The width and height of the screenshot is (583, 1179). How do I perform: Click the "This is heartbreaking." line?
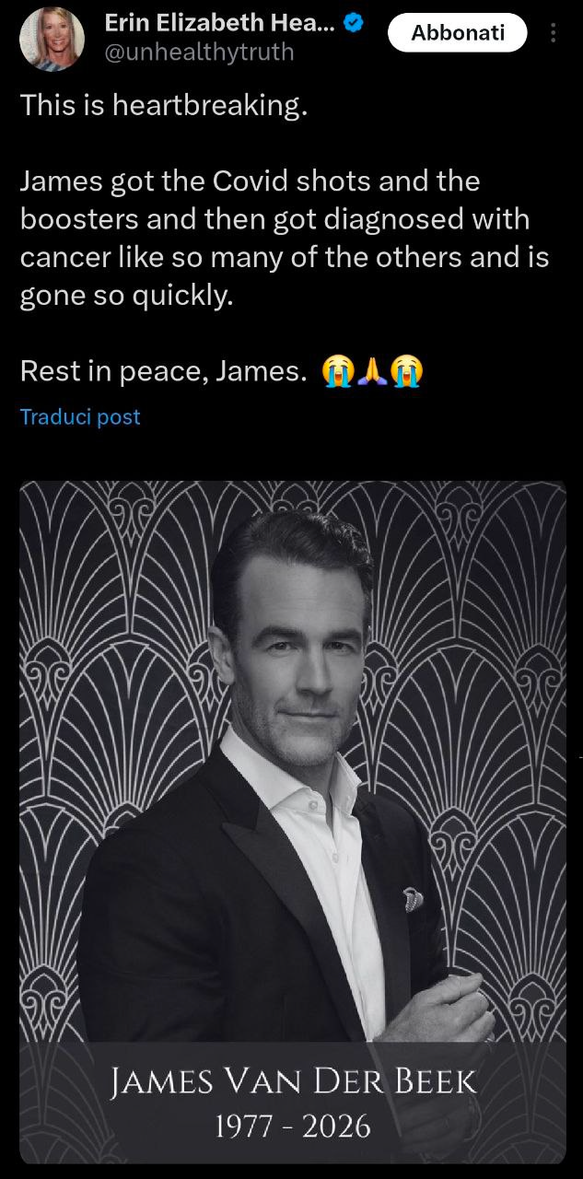click(163, 106)
